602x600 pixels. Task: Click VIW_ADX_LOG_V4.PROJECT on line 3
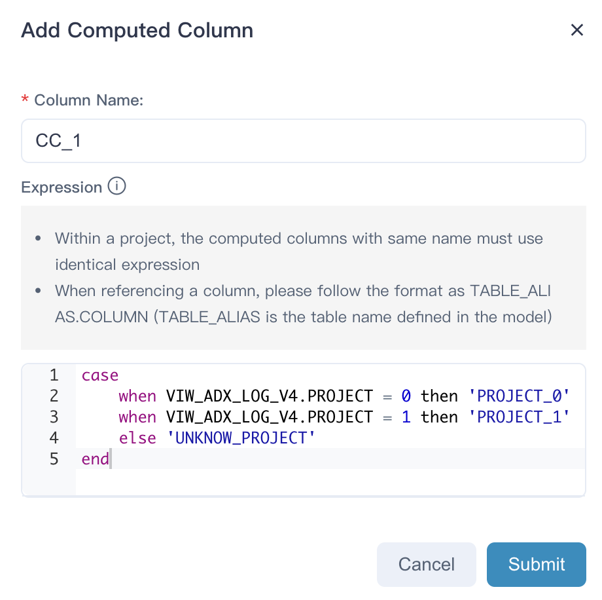click(269, 417)
